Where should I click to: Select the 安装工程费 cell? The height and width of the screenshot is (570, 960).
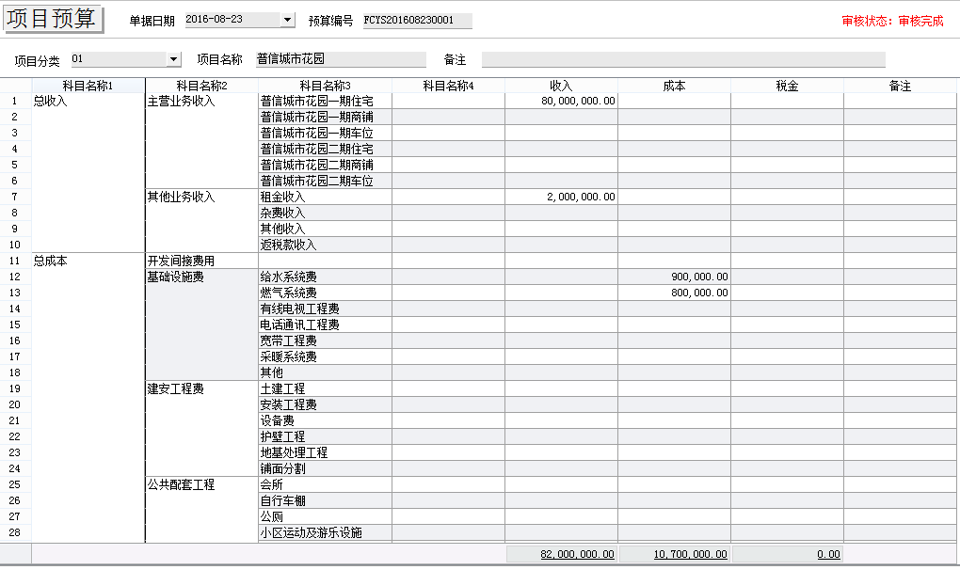point(325,404)
